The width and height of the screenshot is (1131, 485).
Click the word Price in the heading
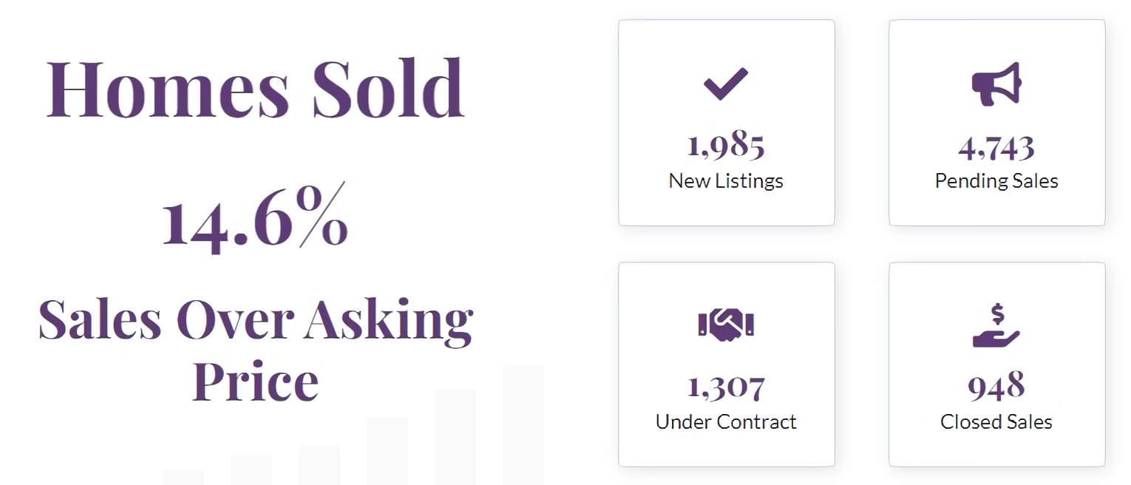click(x=256, y=380)
